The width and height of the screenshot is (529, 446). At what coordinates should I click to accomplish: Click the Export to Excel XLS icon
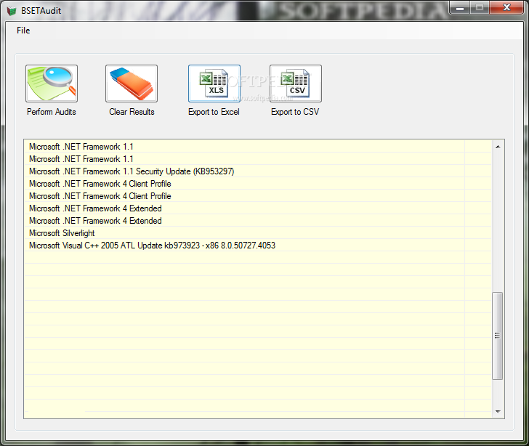(x=214, y=84)
